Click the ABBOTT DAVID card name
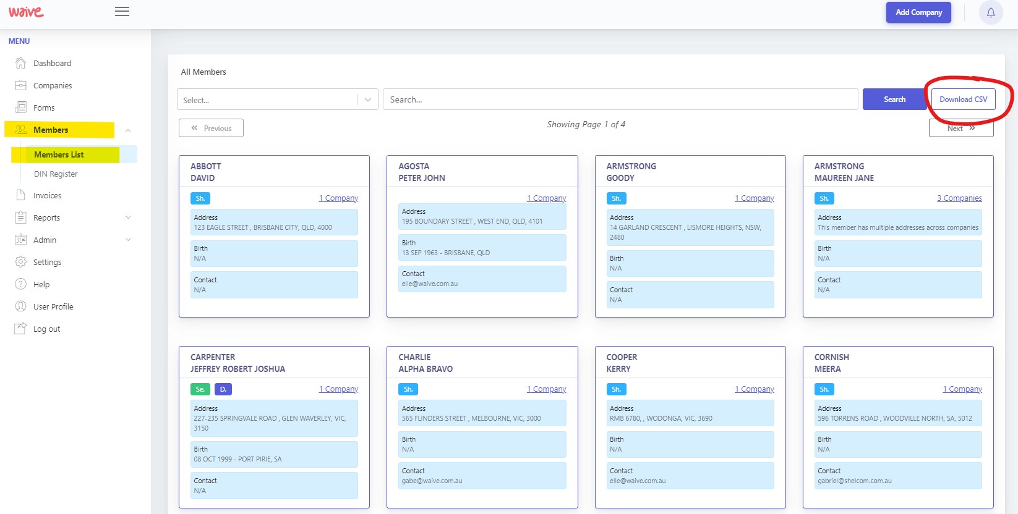1018x514 pixels. click(x=205, y=172)
